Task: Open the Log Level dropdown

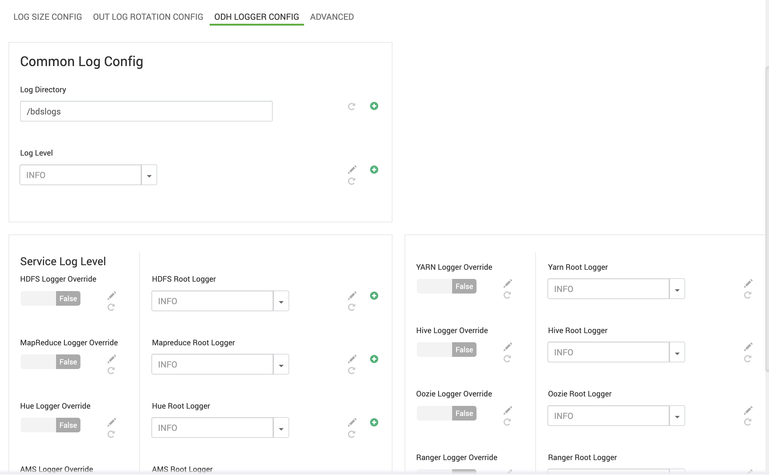Action: coord(149,175)
